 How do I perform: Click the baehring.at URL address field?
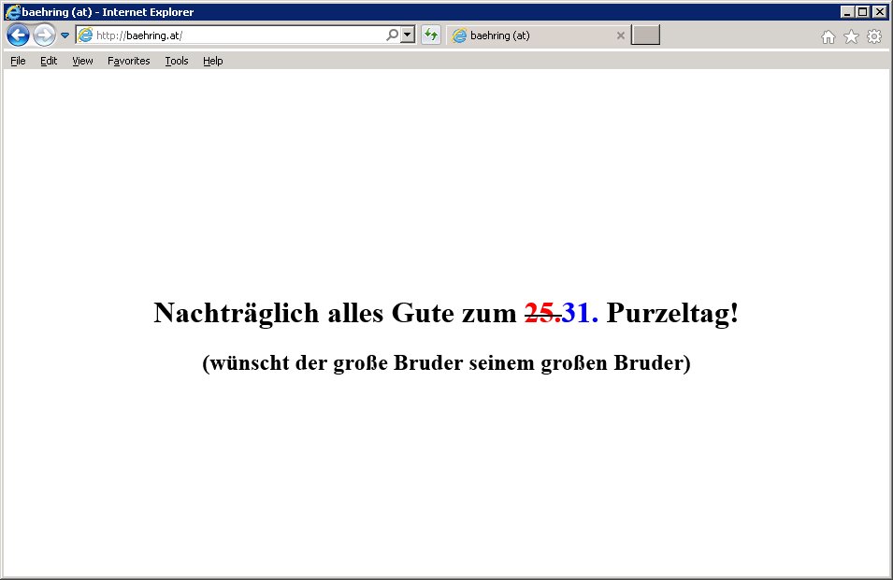234,35
